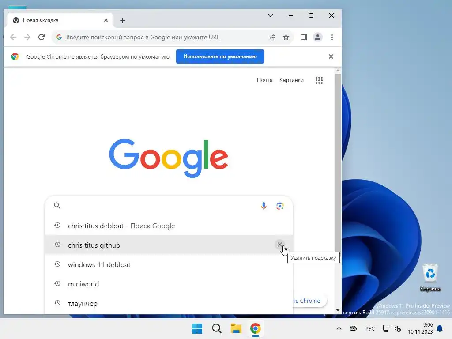
Task: Click the share page icon in address bar
Action: [272, 37]
